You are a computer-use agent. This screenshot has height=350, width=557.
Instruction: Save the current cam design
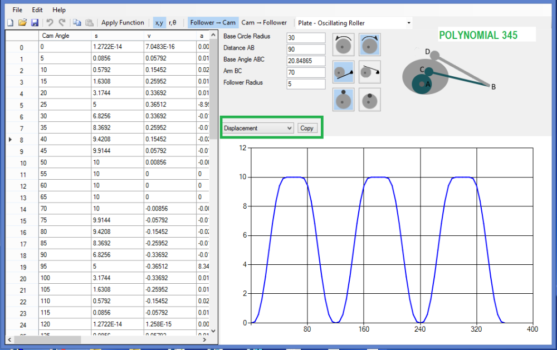click(x=35, y=22)
